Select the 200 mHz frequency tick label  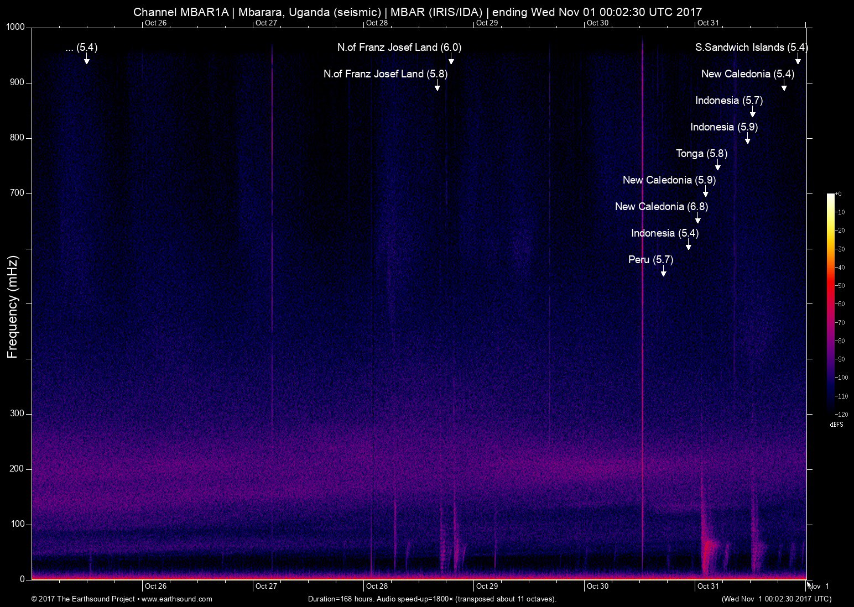pos(18,469)
